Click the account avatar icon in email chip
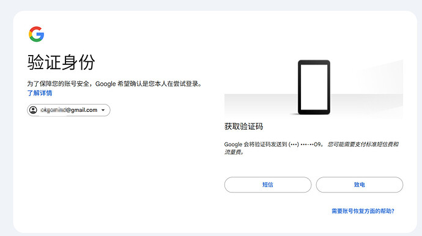Screen dimensions: 422x236 (x=33, y=110)
